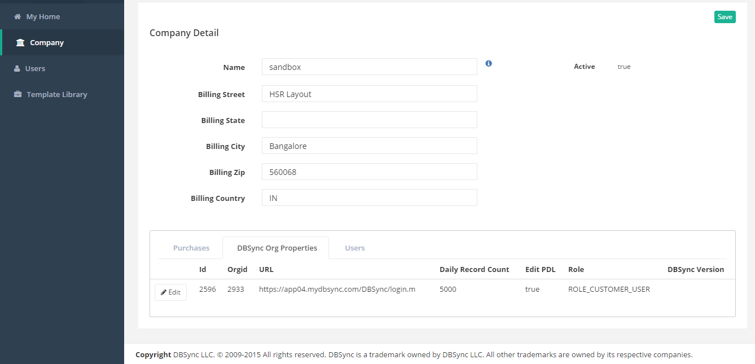This screenshot has height=364, width=755.
Task: Click the bank building icon for Company
Action: click(x=21, y=43)
